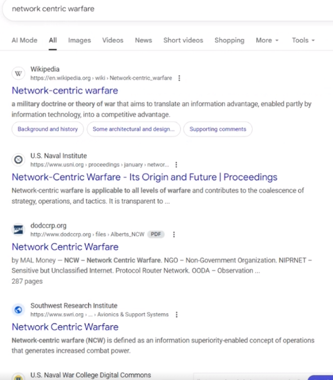Switch to the Images tab
Screen dimensions: 333x380
[x=79, y=40]
